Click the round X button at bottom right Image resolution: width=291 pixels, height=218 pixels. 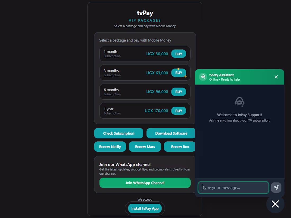[x=275, y=204]
